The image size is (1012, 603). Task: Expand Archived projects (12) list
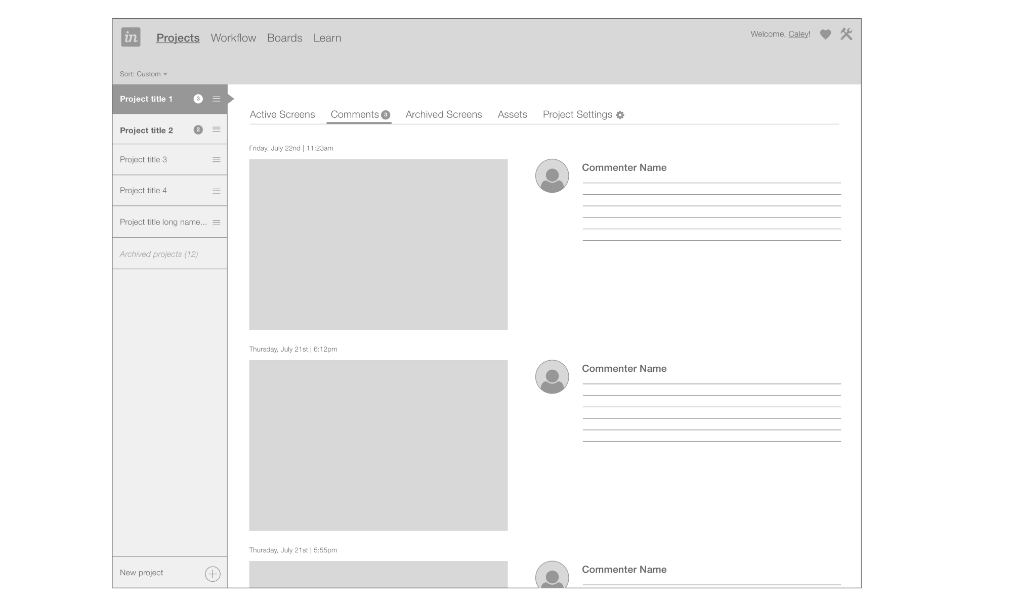click(x=159, y=254)
